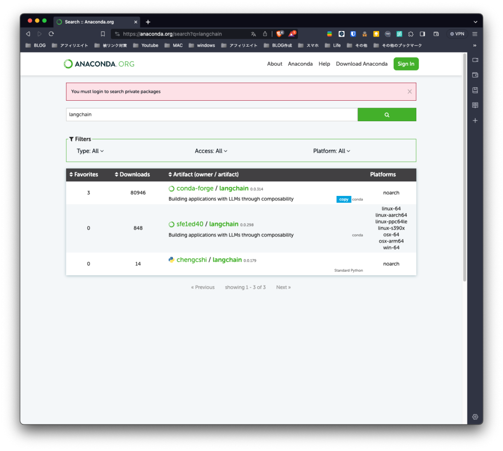Click the Anaconda.org logo
This screenshot has height=451, width=503.
click(99, 64)
